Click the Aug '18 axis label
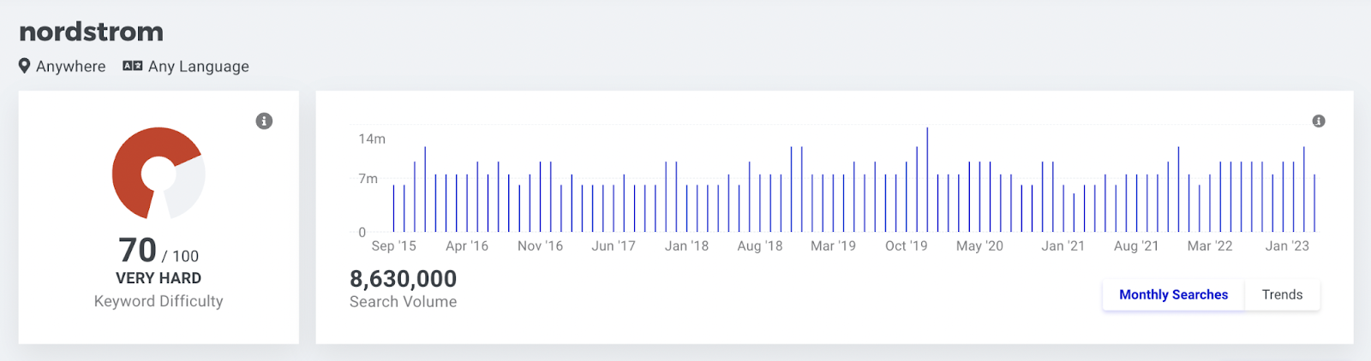 point(760,246)
